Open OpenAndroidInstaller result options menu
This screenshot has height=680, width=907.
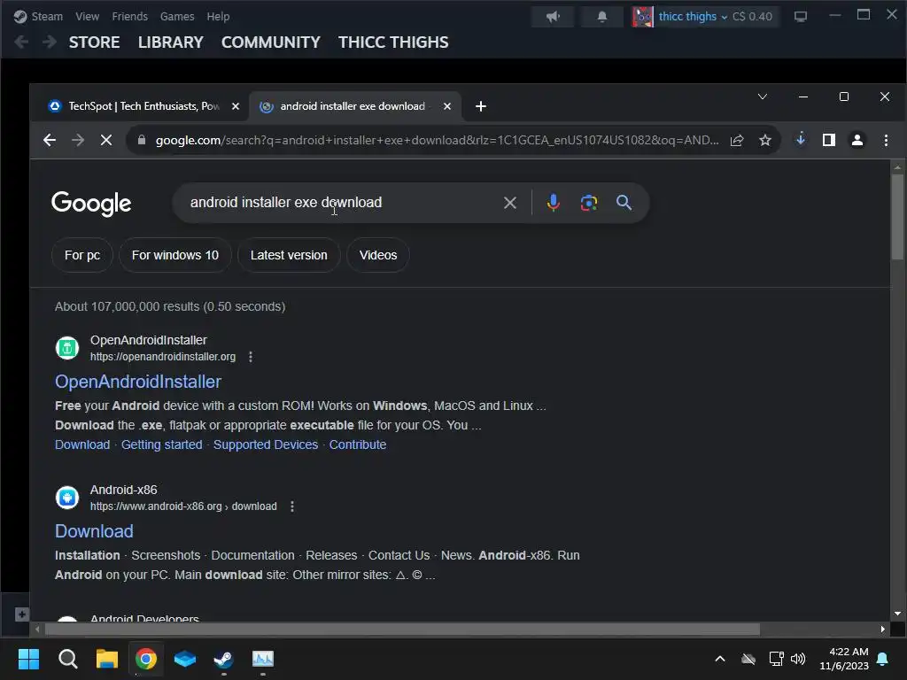pyautogui.click(x=251, y=357)
